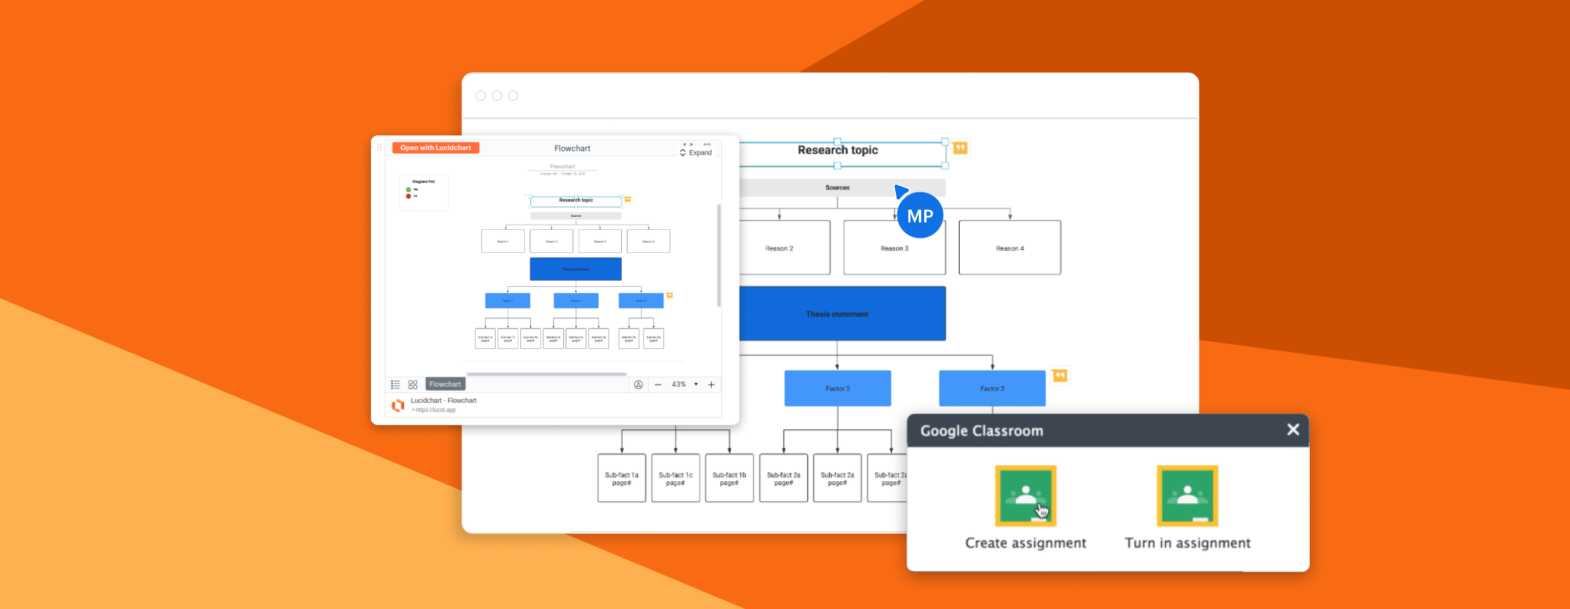Select Research topic shape on main canvas
This screenshot has width=1570, height=609.
point(838,152)
